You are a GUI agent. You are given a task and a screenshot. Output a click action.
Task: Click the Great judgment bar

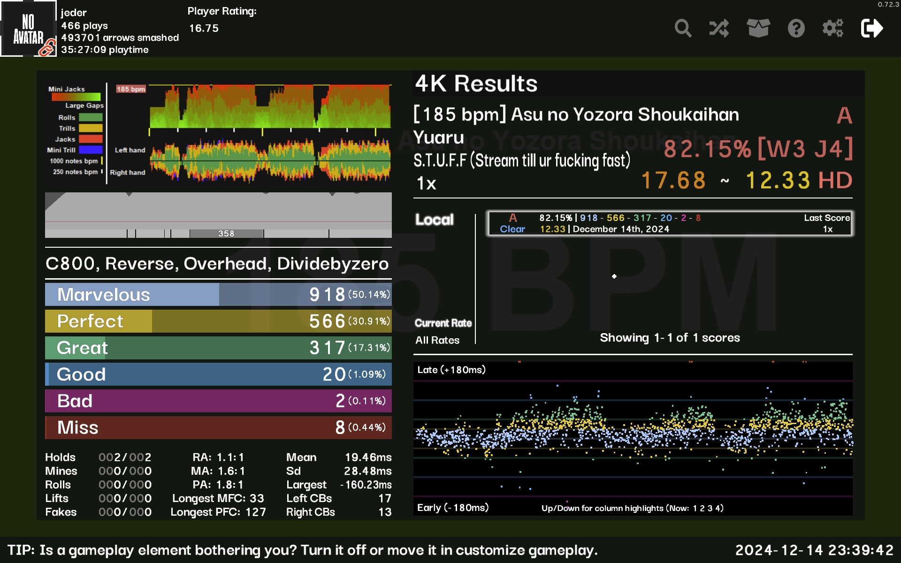click(218, 348)
